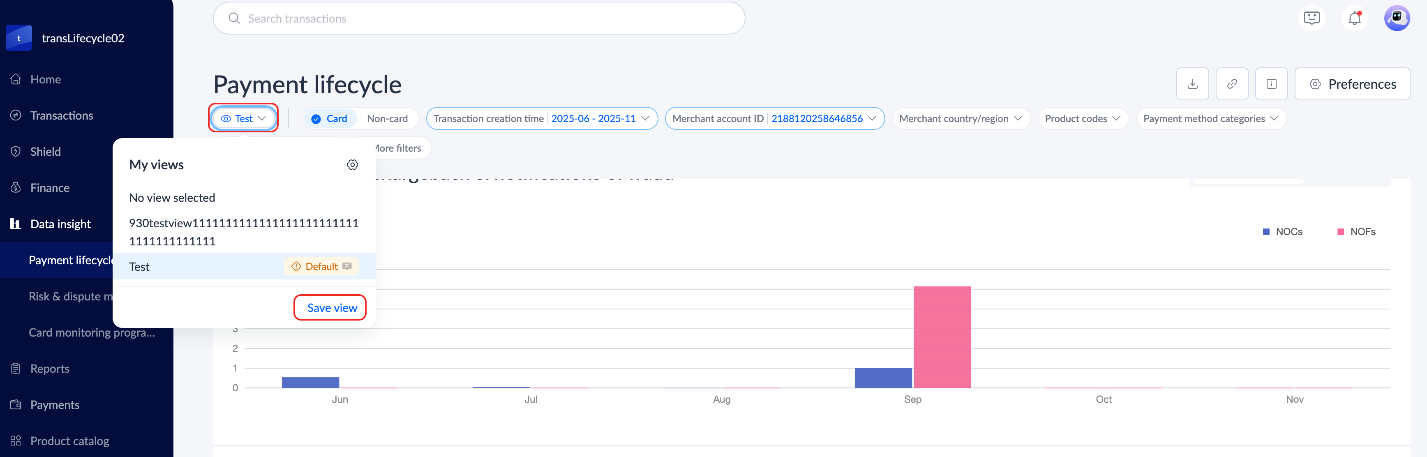Click the Search transactions field
This screenshot has height=457, width=1427.
479,18
